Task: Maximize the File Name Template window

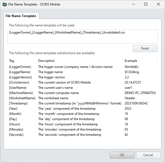Action: point(146,4)
